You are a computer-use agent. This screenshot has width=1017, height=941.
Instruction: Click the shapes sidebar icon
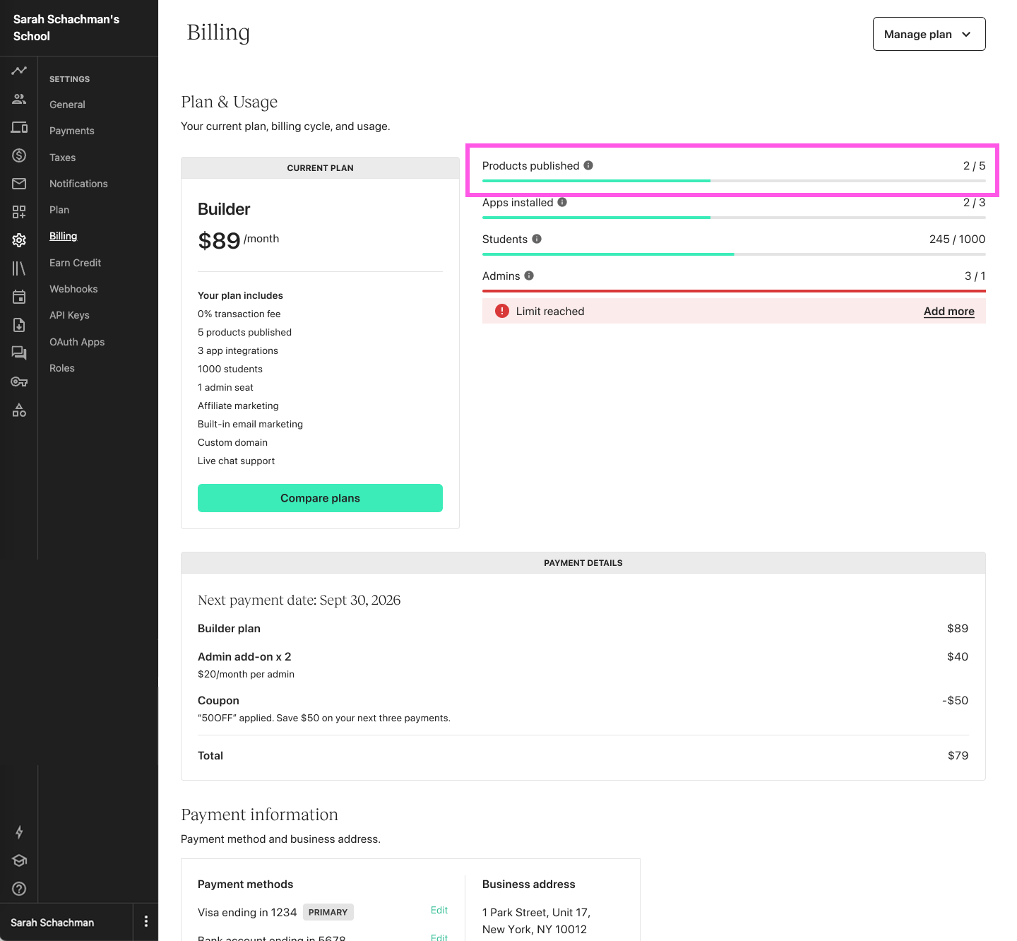click(19, 410)
